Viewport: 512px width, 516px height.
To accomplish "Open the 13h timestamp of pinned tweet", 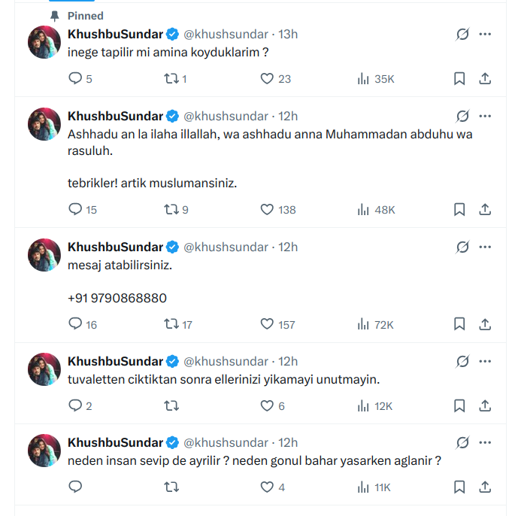I will pos(288,34).
